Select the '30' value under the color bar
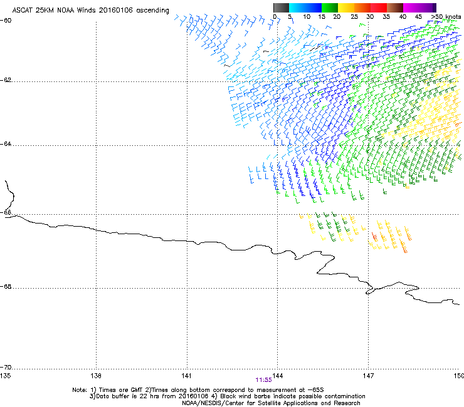Screen dimensions: 464x407 click(370, 17)
